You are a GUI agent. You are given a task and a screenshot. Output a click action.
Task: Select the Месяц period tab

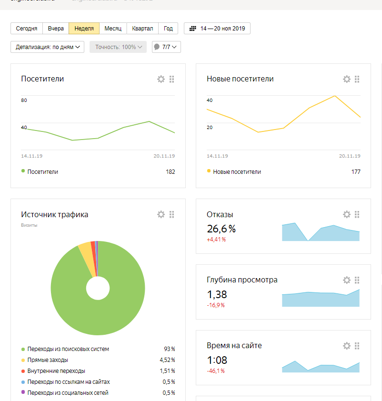click(113, 29)
